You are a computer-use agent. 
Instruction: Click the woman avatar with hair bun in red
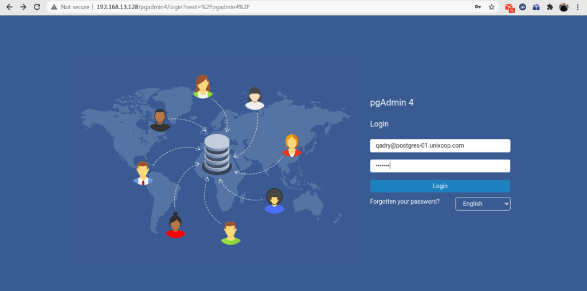pyautogui.click(x=175, y=226)
